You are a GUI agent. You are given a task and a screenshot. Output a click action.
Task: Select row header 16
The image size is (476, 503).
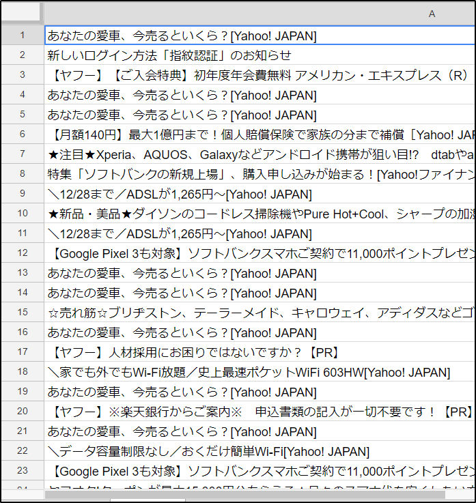[23, 332]
